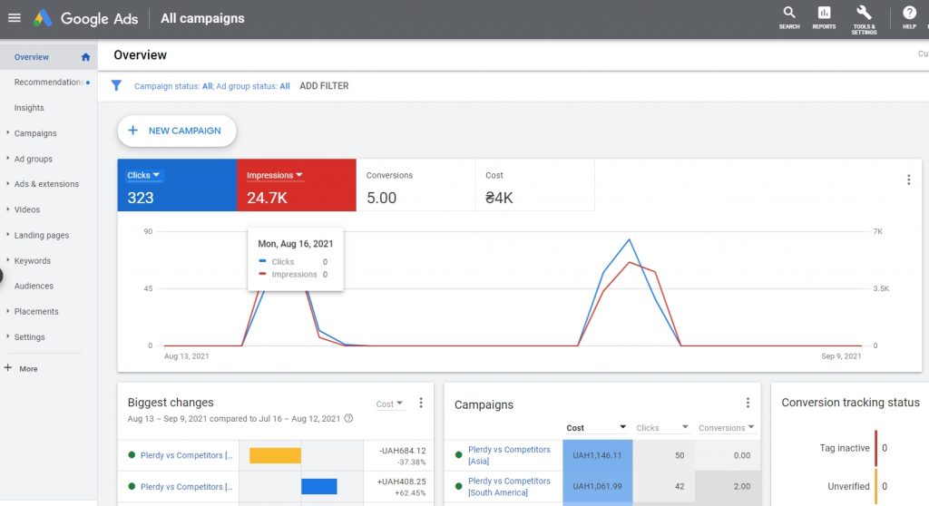Image resolution: width=929 pixels, height=506 pixels.
Task: Open Biggest changes three-dot menu
Action: point(421,403)
